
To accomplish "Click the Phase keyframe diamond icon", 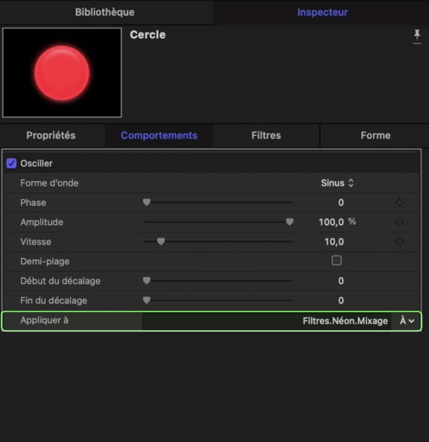I will 399,203.
